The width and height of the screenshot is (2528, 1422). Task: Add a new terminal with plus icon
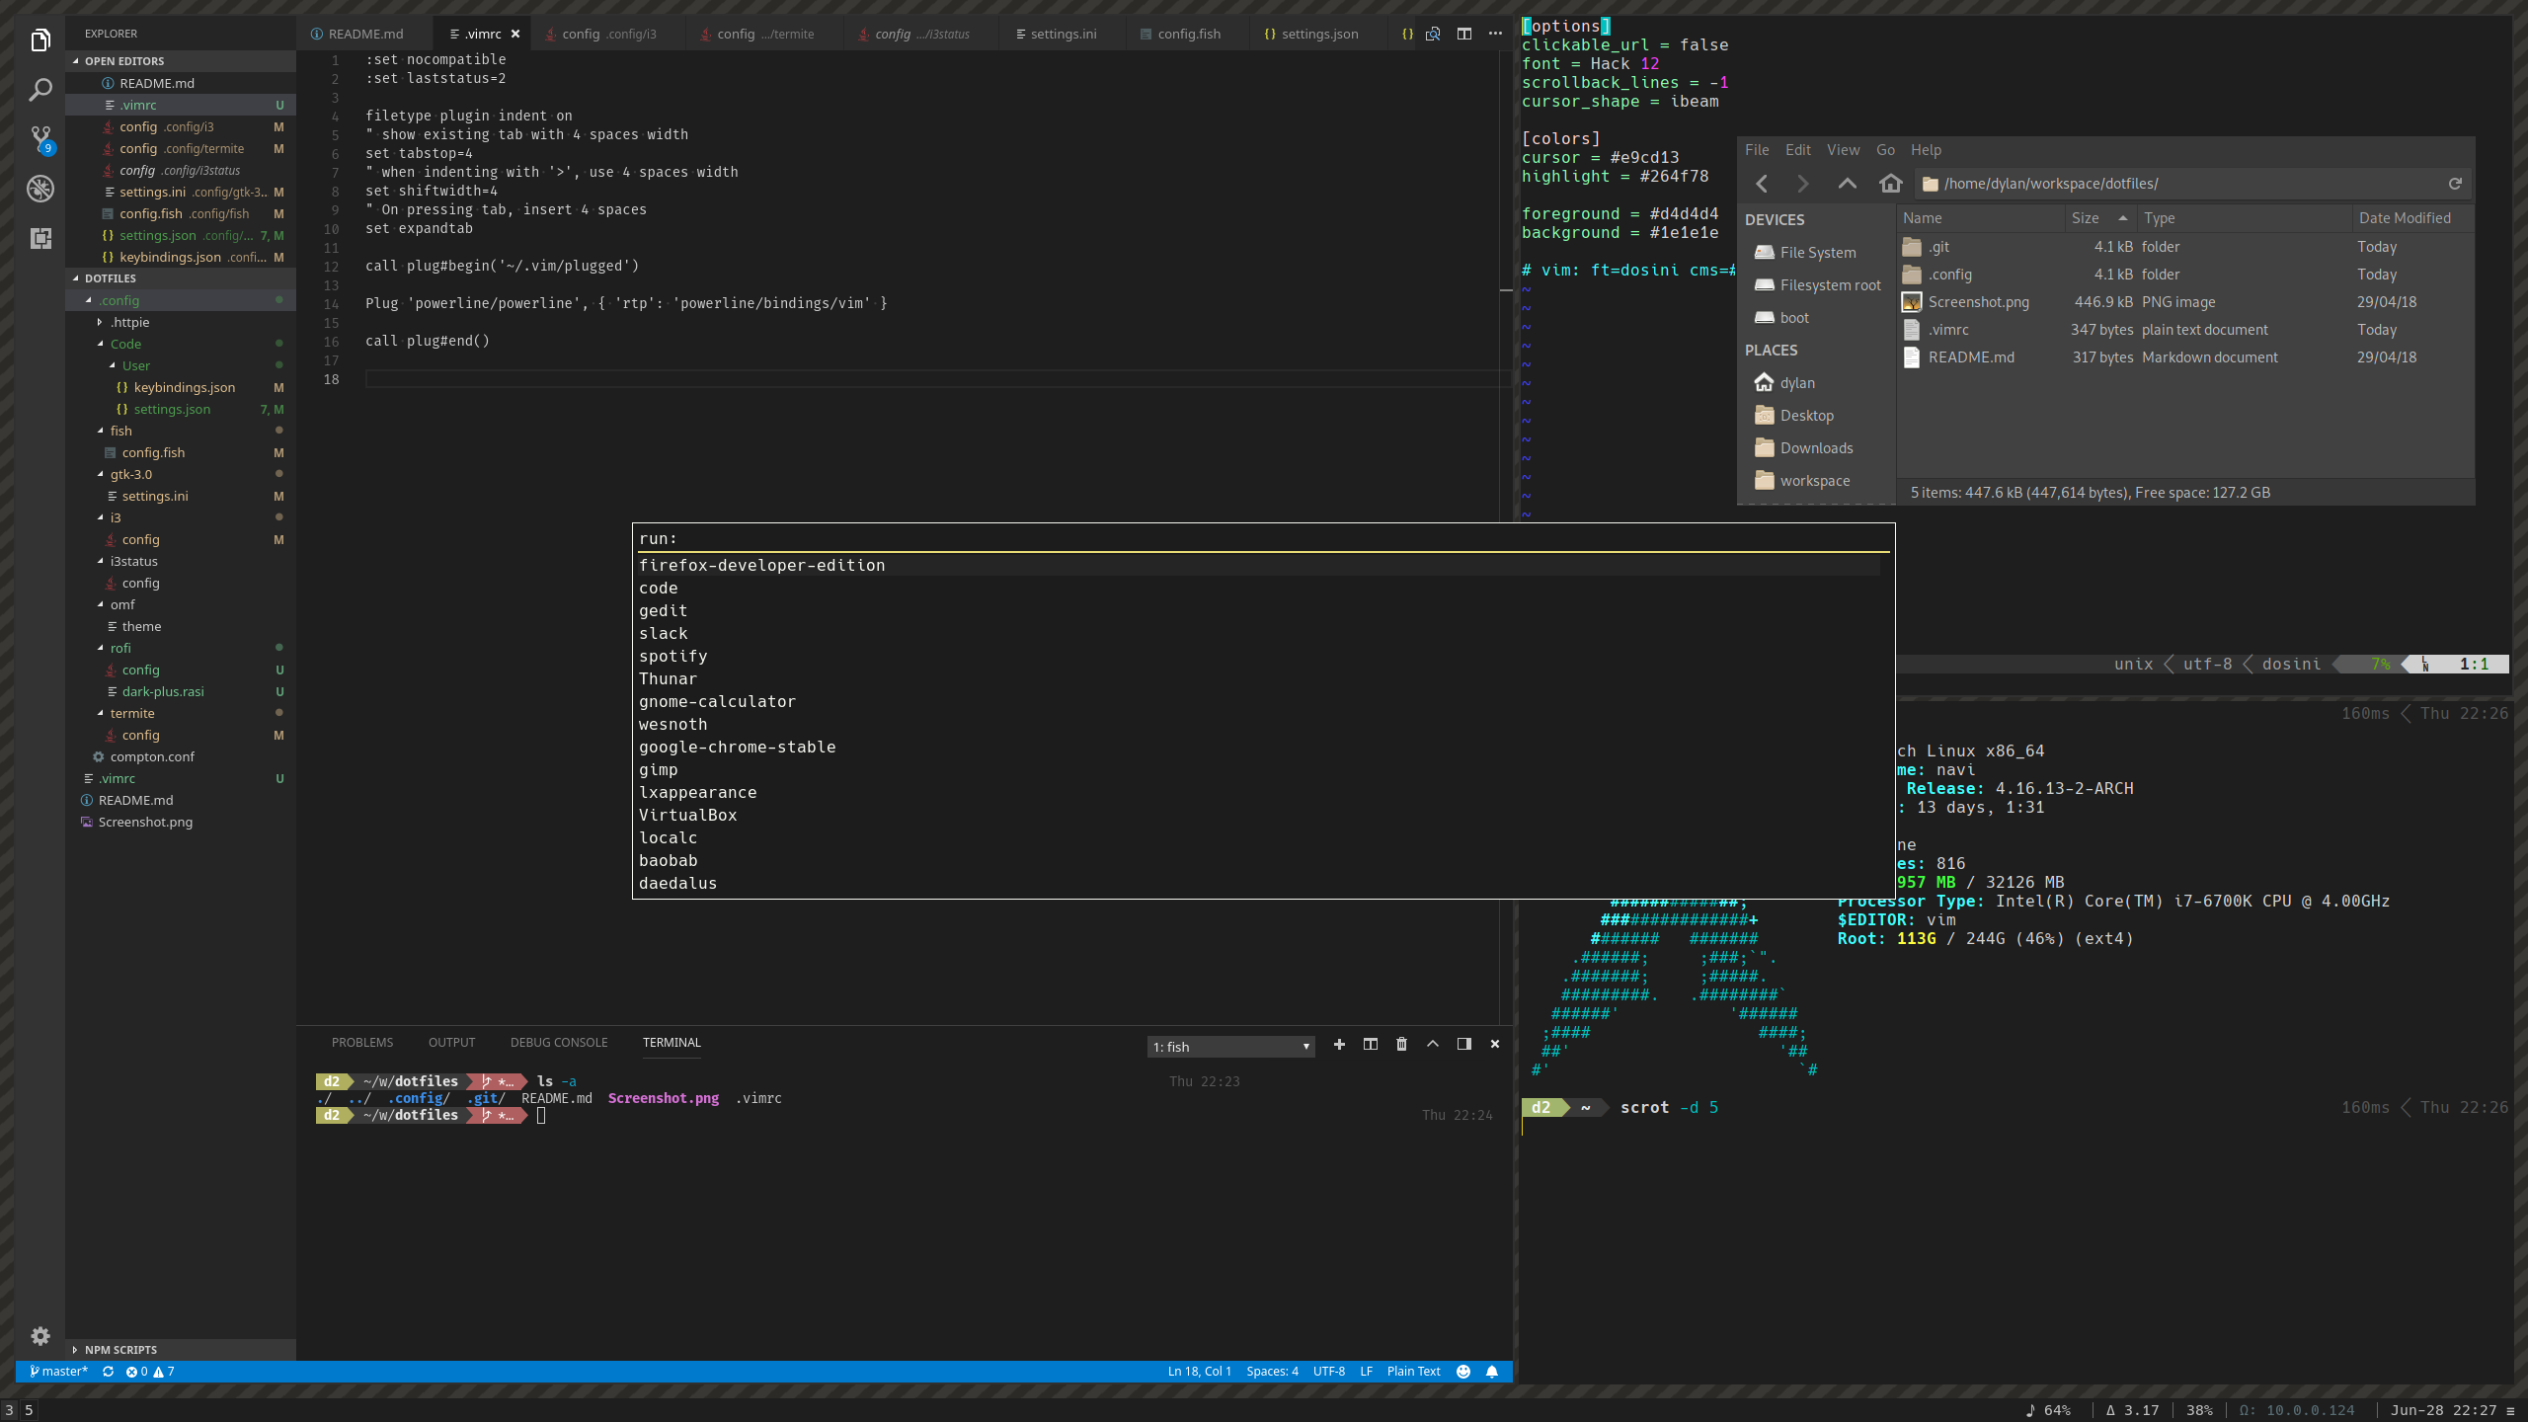[1339, 1044]
